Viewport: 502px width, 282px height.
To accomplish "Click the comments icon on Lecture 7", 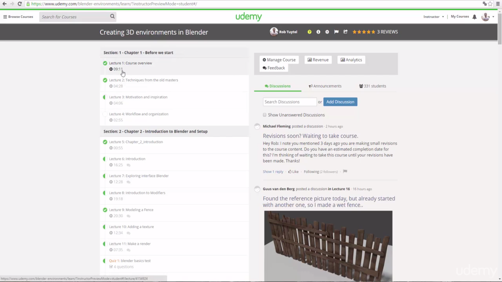I will pyautogui.click(x=129, y=182).
